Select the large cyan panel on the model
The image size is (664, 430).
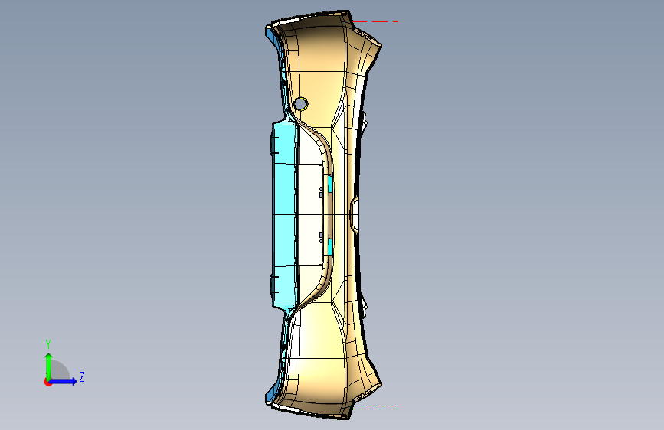(x=283, y=214)
